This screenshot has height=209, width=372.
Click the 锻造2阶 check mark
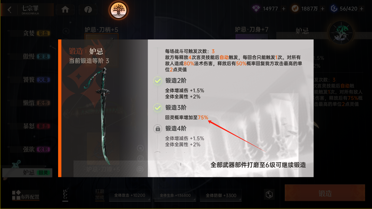pyautogui.click(x=158, y=81)
